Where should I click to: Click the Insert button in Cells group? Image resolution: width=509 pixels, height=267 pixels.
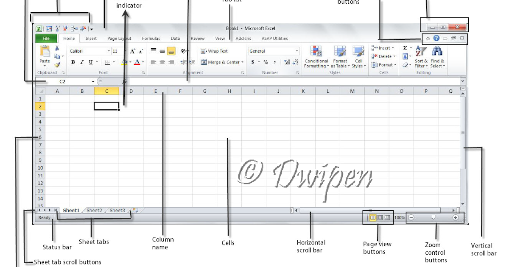pos(383,48)
